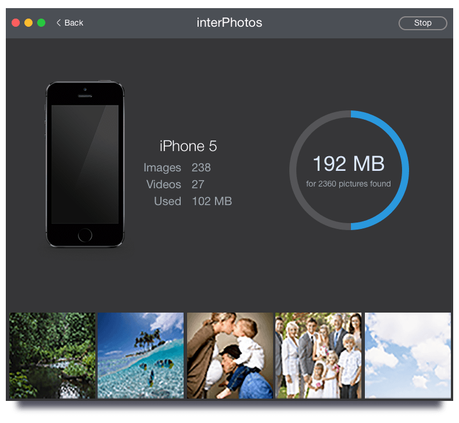Open the cloudy sky photo thumbnail

pos(408,356)
